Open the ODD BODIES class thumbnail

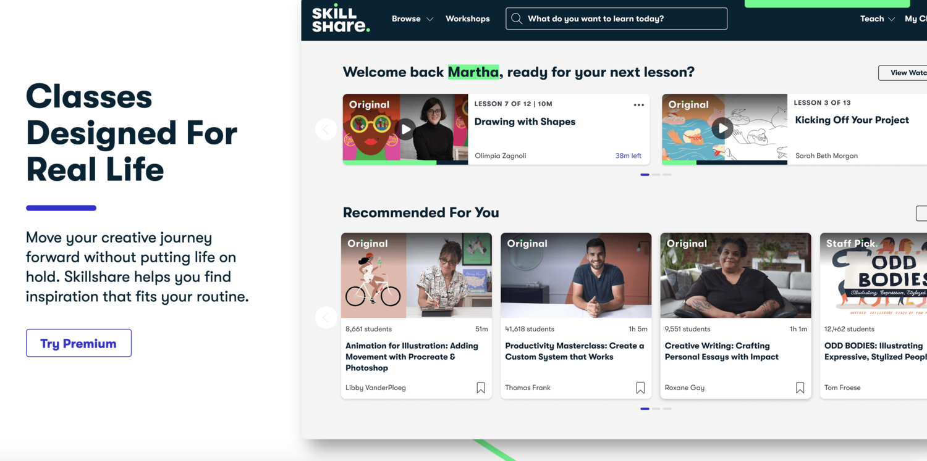point(873,275)
